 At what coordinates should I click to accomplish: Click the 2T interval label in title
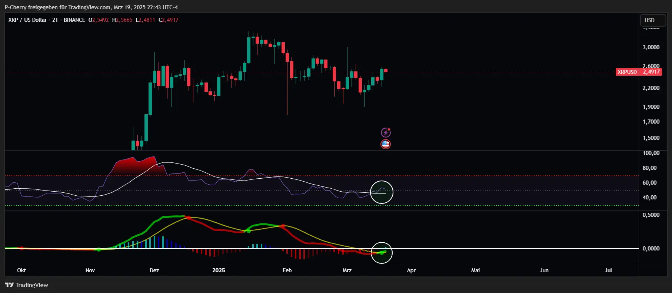pyautogui.click(x=55, y=20)
